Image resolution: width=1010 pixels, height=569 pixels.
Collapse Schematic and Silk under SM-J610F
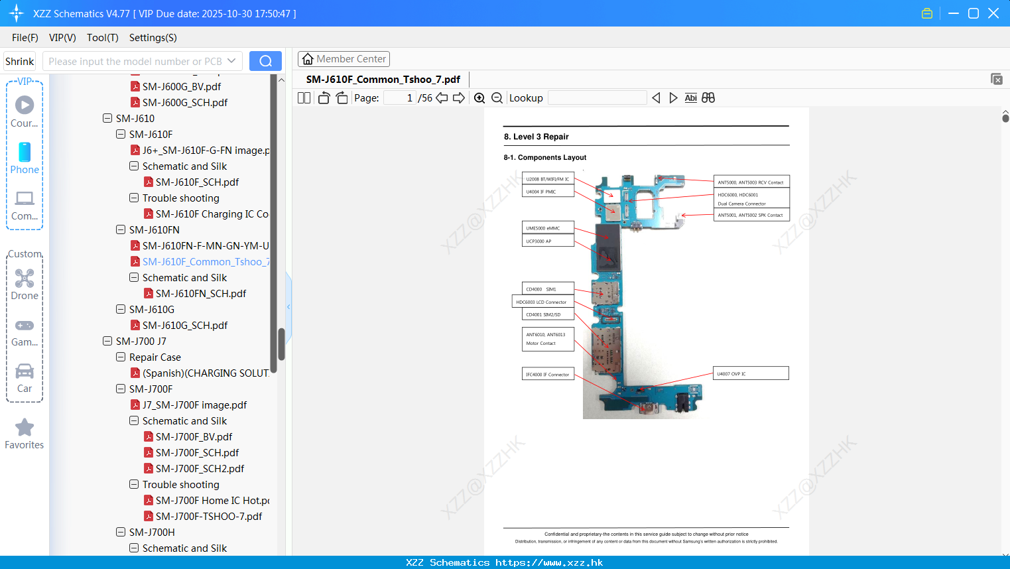[134, 166]
